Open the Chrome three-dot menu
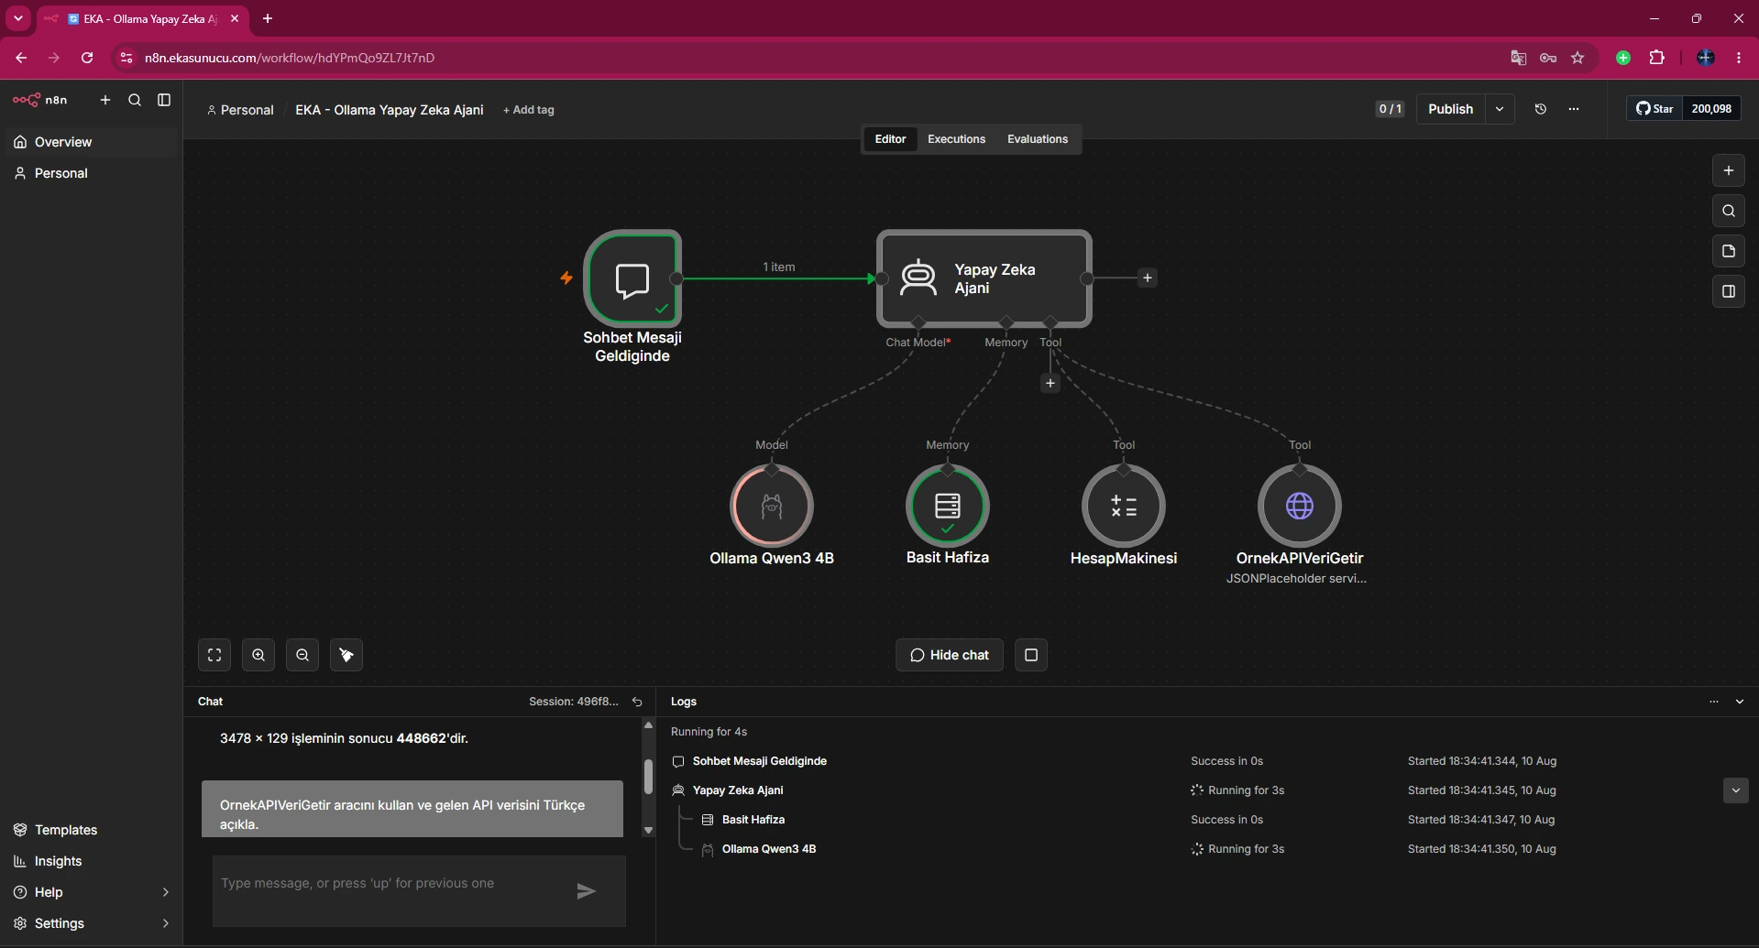This screenshot has width=1759, height=948. (x=1739, y=58)
